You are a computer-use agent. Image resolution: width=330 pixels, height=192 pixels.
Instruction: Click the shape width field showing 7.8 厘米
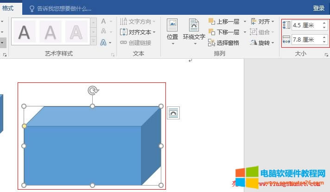(306, 40)
